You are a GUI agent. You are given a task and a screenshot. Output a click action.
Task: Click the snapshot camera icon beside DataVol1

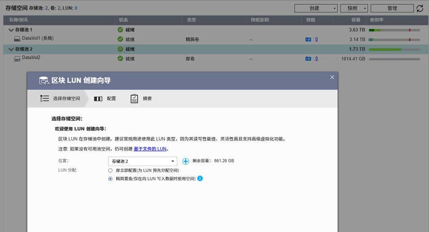click(308, 39)
